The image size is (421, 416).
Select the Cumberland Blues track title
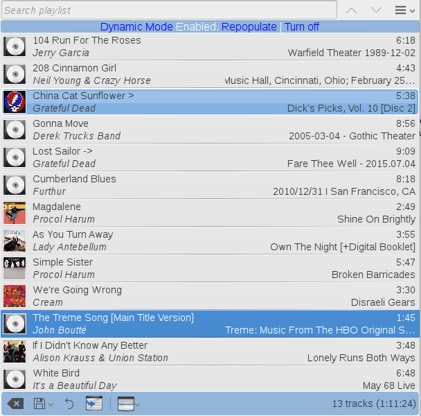(74, 179)
